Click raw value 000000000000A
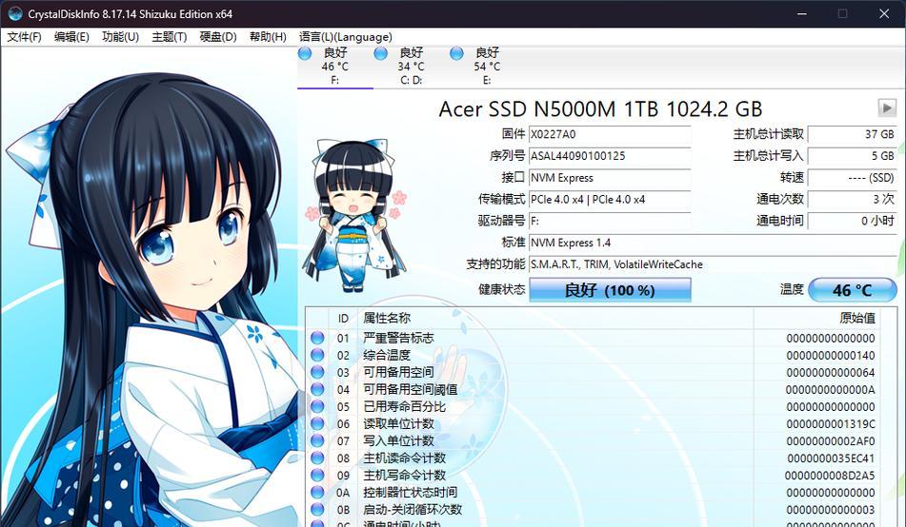 tap(831, 390)
